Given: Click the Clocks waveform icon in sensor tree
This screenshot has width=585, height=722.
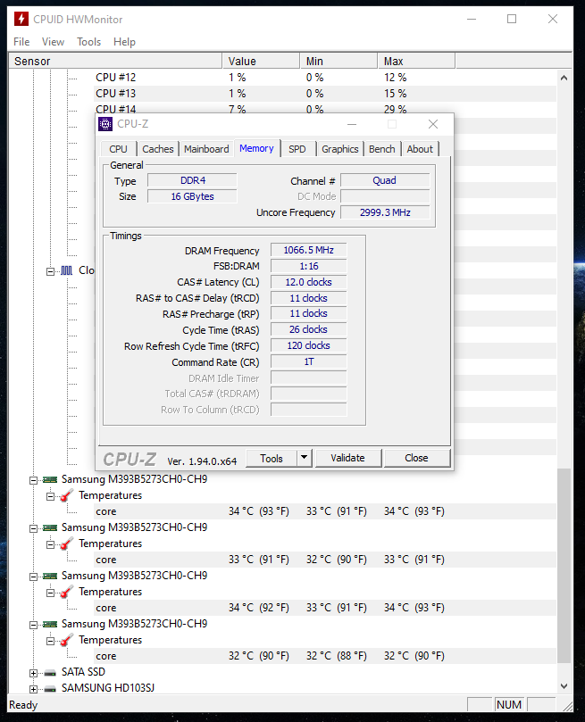Looking at the screenshot, I should point(67,270).
